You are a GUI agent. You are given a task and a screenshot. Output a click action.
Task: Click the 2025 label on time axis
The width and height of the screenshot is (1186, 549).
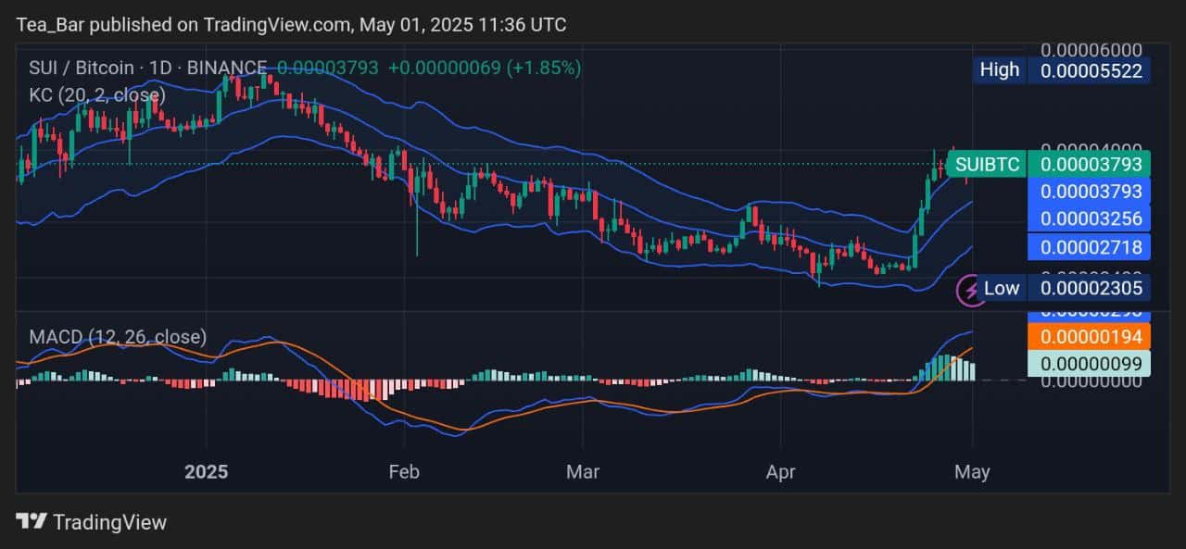[207, 472]
